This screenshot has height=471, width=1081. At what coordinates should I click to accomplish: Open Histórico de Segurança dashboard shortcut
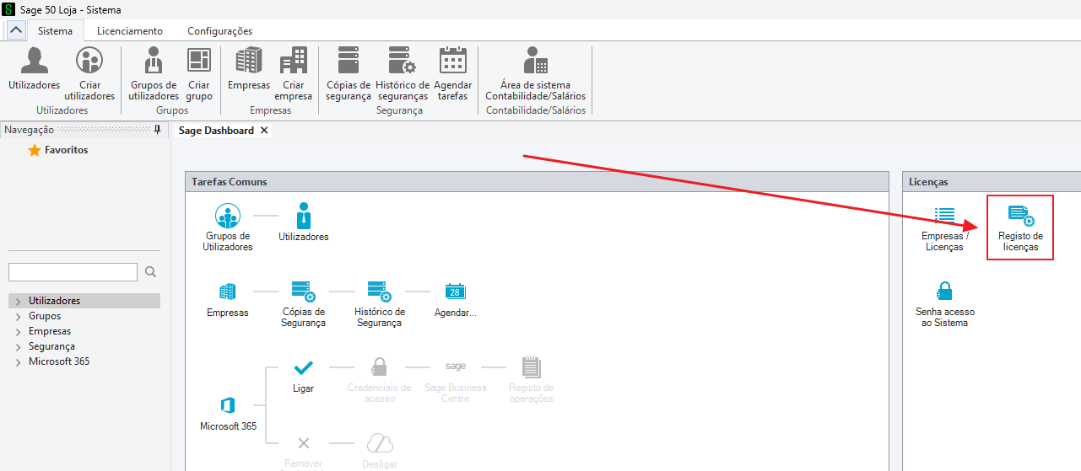[x=380, y=304]
